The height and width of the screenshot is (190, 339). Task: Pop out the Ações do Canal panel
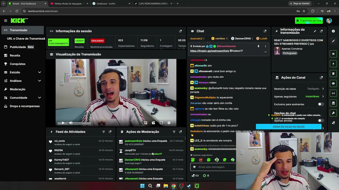pyautogui.click(x=321, y=78)
